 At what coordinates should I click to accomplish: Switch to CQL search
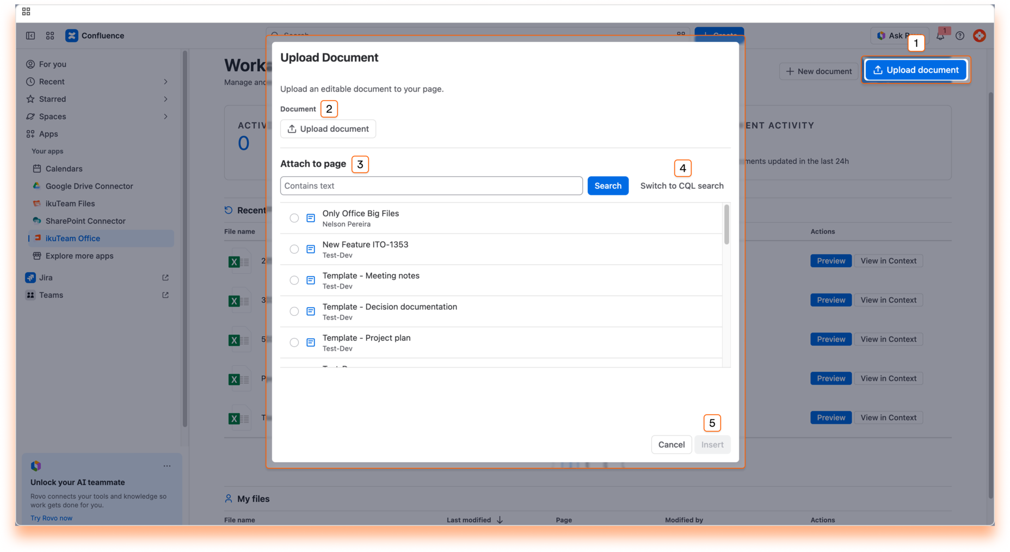[682, 186]
